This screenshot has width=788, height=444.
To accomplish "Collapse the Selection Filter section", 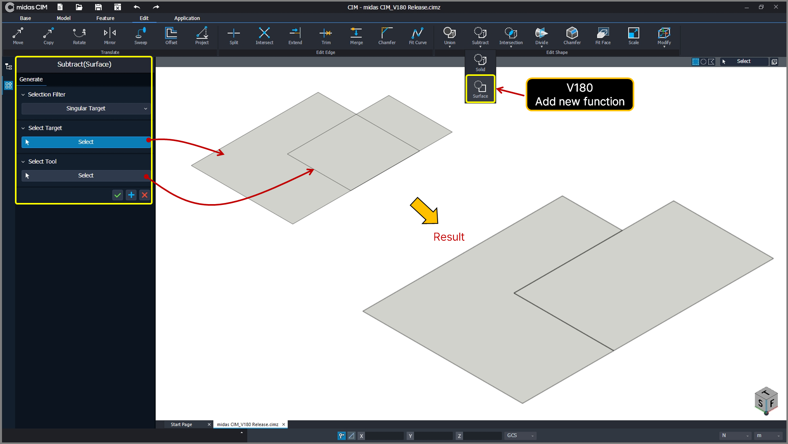I will (23, 95).
